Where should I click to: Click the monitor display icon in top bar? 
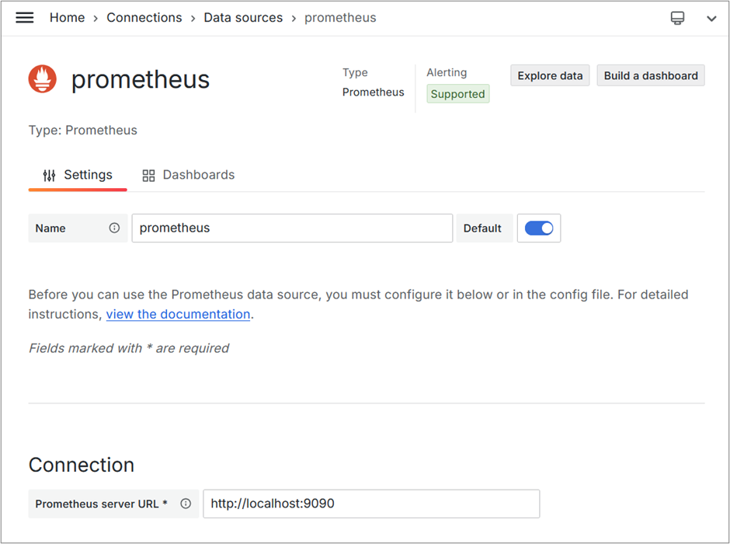(x=677, y=18)
